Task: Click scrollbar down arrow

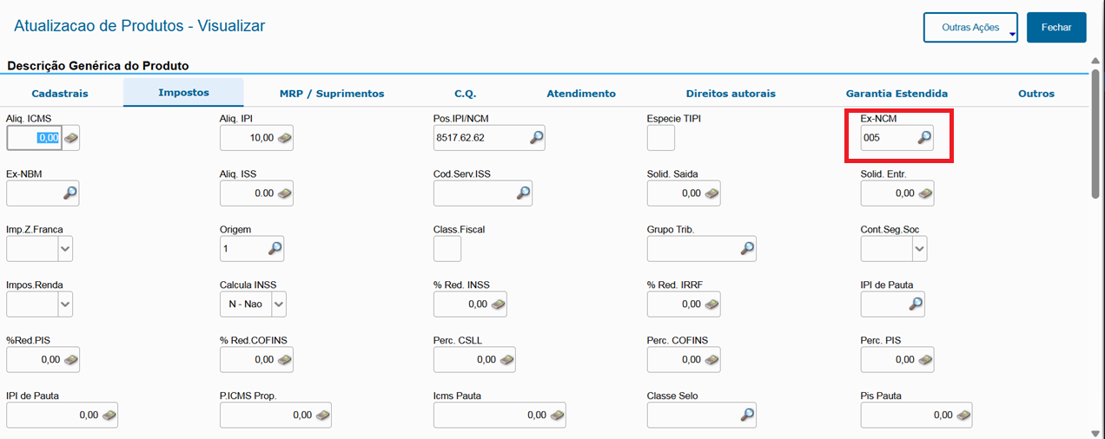Action: [x=1096, y=432]
